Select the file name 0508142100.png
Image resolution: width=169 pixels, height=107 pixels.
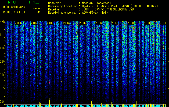(14, 7)
